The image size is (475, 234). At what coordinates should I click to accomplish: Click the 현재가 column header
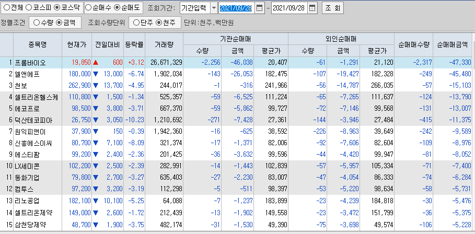point(77,44)
